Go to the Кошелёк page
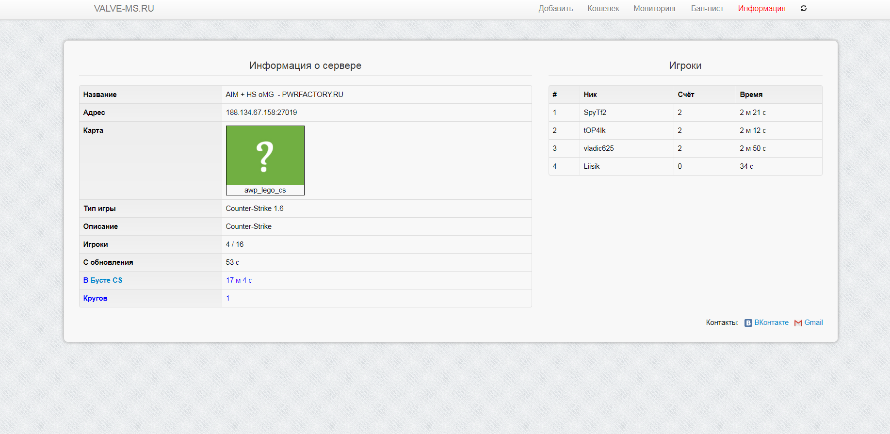Viewport: 890px width, 434px height. click(603, 8)
